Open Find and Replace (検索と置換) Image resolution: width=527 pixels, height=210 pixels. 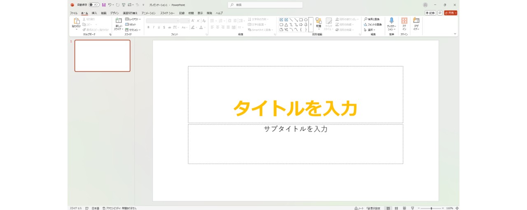point(373,19)
